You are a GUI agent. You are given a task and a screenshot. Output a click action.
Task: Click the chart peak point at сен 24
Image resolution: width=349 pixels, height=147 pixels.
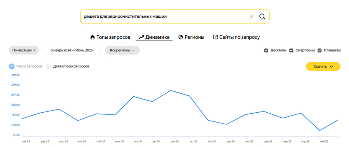[x=171, y=90]
